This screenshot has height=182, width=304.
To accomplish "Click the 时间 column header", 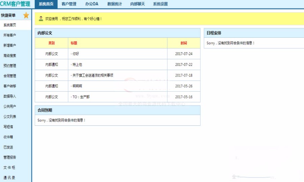I will (x=184, y=43).
